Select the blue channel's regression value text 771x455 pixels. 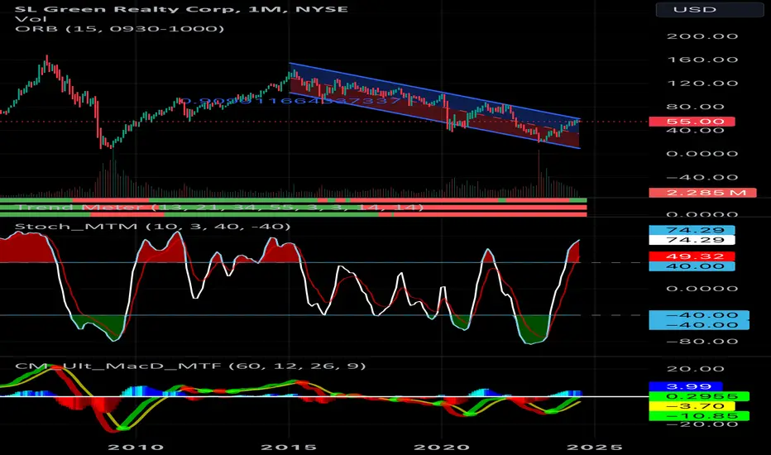coord(290,101)
